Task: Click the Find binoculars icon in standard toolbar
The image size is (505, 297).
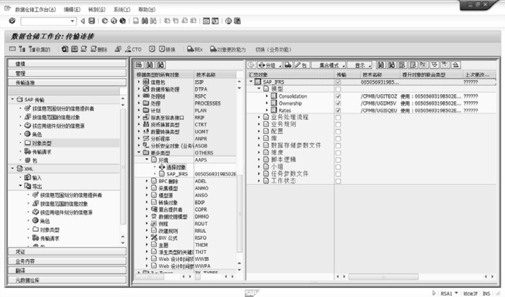Action: pos(145,21)
